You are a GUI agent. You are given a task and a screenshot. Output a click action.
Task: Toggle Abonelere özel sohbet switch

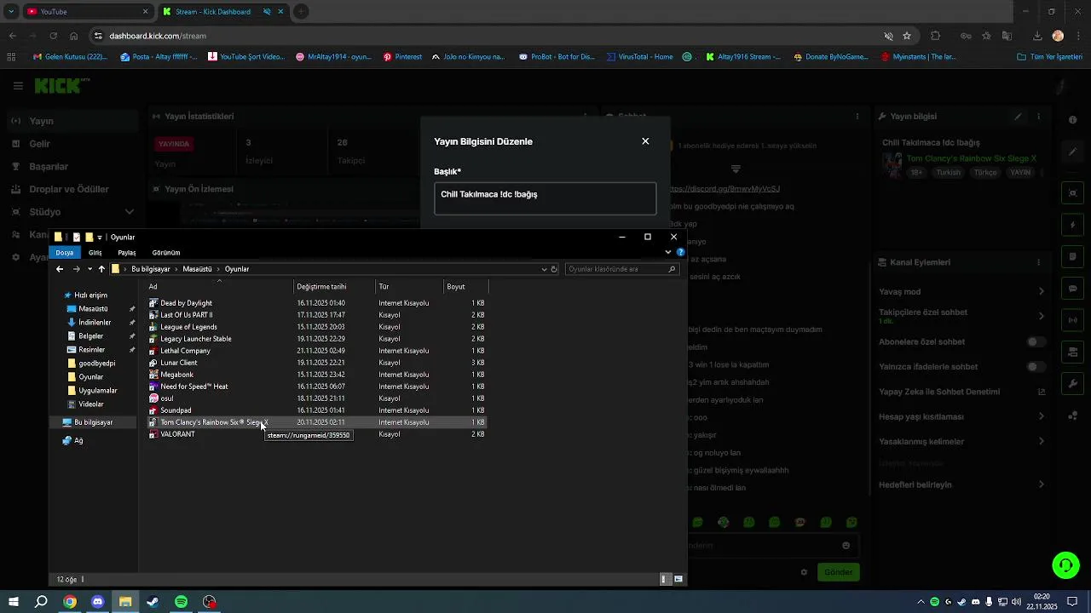click(1036, 342)
